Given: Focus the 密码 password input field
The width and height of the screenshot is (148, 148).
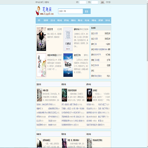Looking at the screenshot, I should [x=95, y=2].
